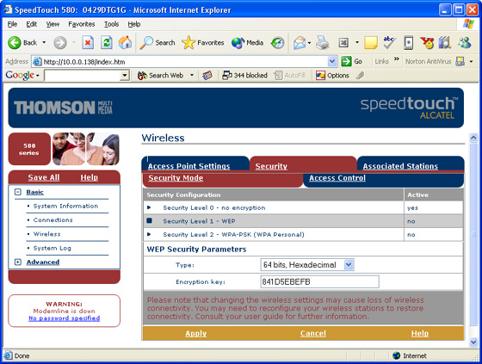Screen dimensions: 482x364
Task: Select the Security Mode sub-tab
Action: (176, 177)
